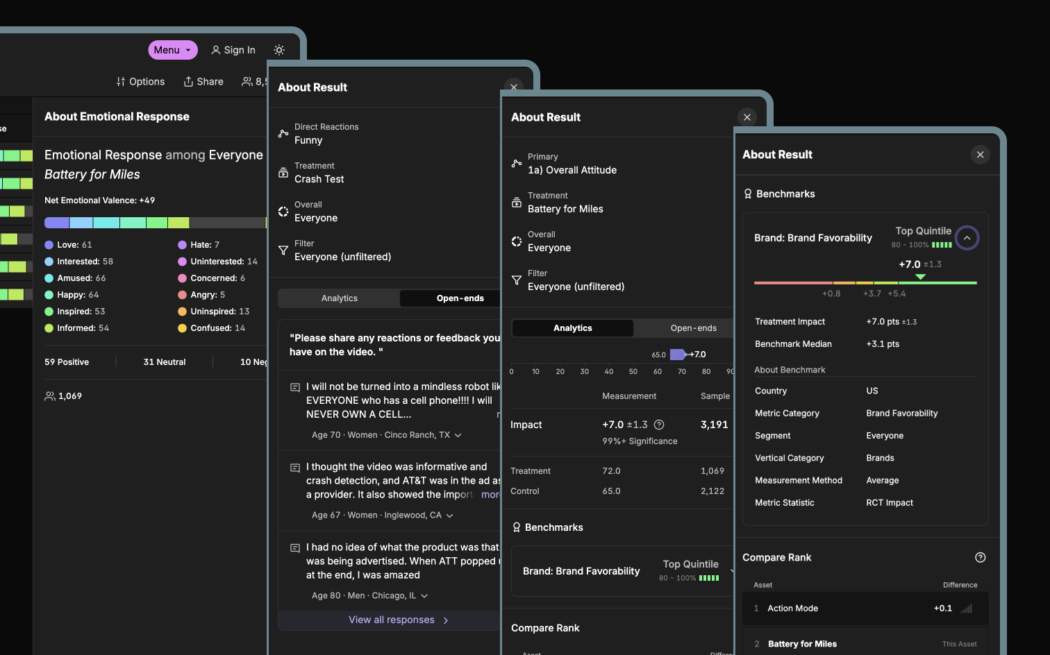Expand details for Age 67 Inglewood respondent
Viewport: 1050px width, 655px height.
449,516
